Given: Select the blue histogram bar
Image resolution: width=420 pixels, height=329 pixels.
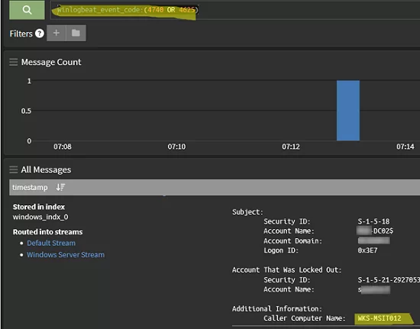Looking at the screenshot, I should [348, 110].
